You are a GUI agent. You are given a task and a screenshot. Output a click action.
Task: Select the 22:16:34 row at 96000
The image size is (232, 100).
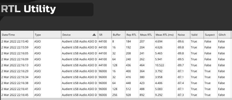(116, 77)
